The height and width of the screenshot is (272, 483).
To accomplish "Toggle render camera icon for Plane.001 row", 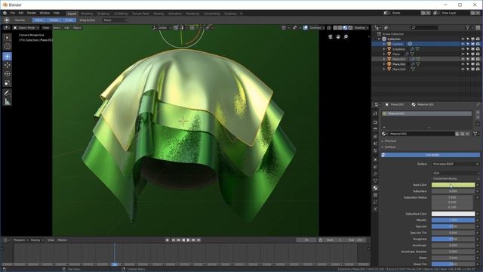I will click(x=478, y=59).
